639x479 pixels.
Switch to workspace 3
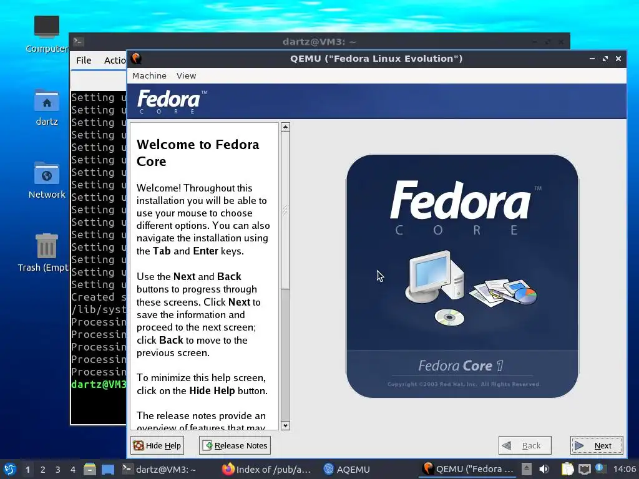(58, 470)
